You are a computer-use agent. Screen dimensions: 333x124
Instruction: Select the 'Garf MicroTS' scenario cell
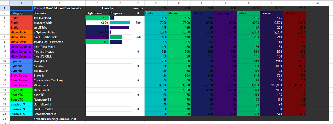pyautogui.click(x=59, y=104)
